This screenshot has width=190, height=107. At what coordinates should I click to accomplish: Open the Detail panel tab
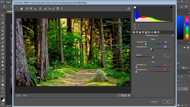pos(140,32)
